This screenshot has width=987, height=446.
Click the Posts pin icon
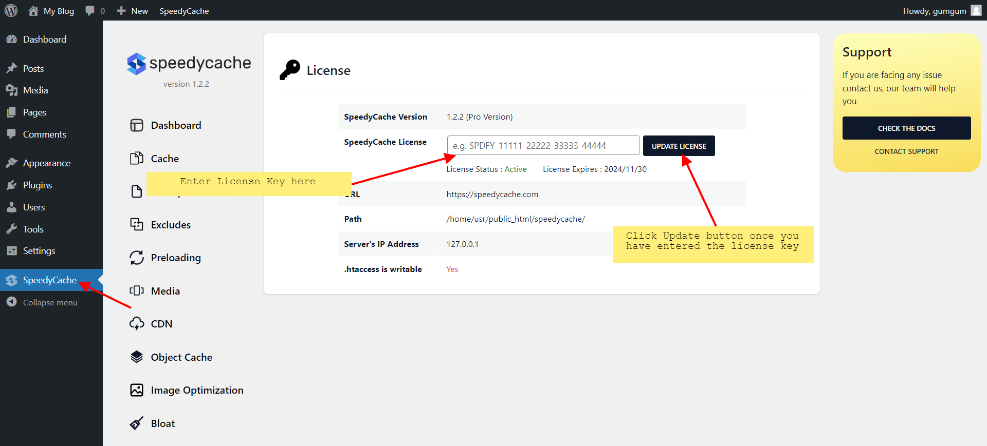coord(11,68)
